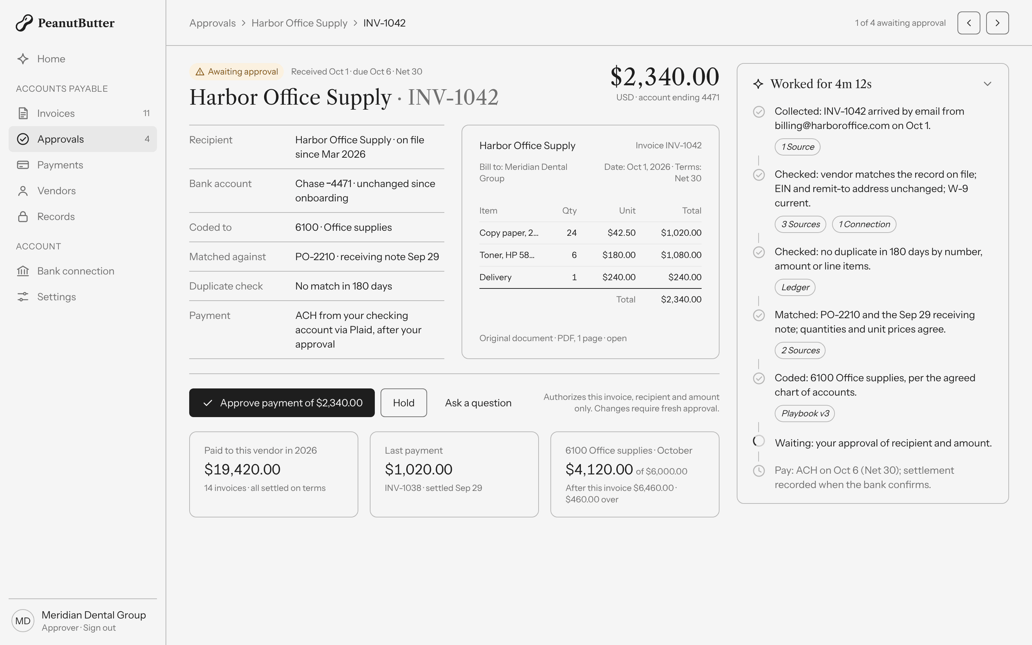This screenshot has width=1032, height=645.
Task: Click the Paid to this vendor in 2026 card
Action: pyautogui.click(x=274, y=474)
